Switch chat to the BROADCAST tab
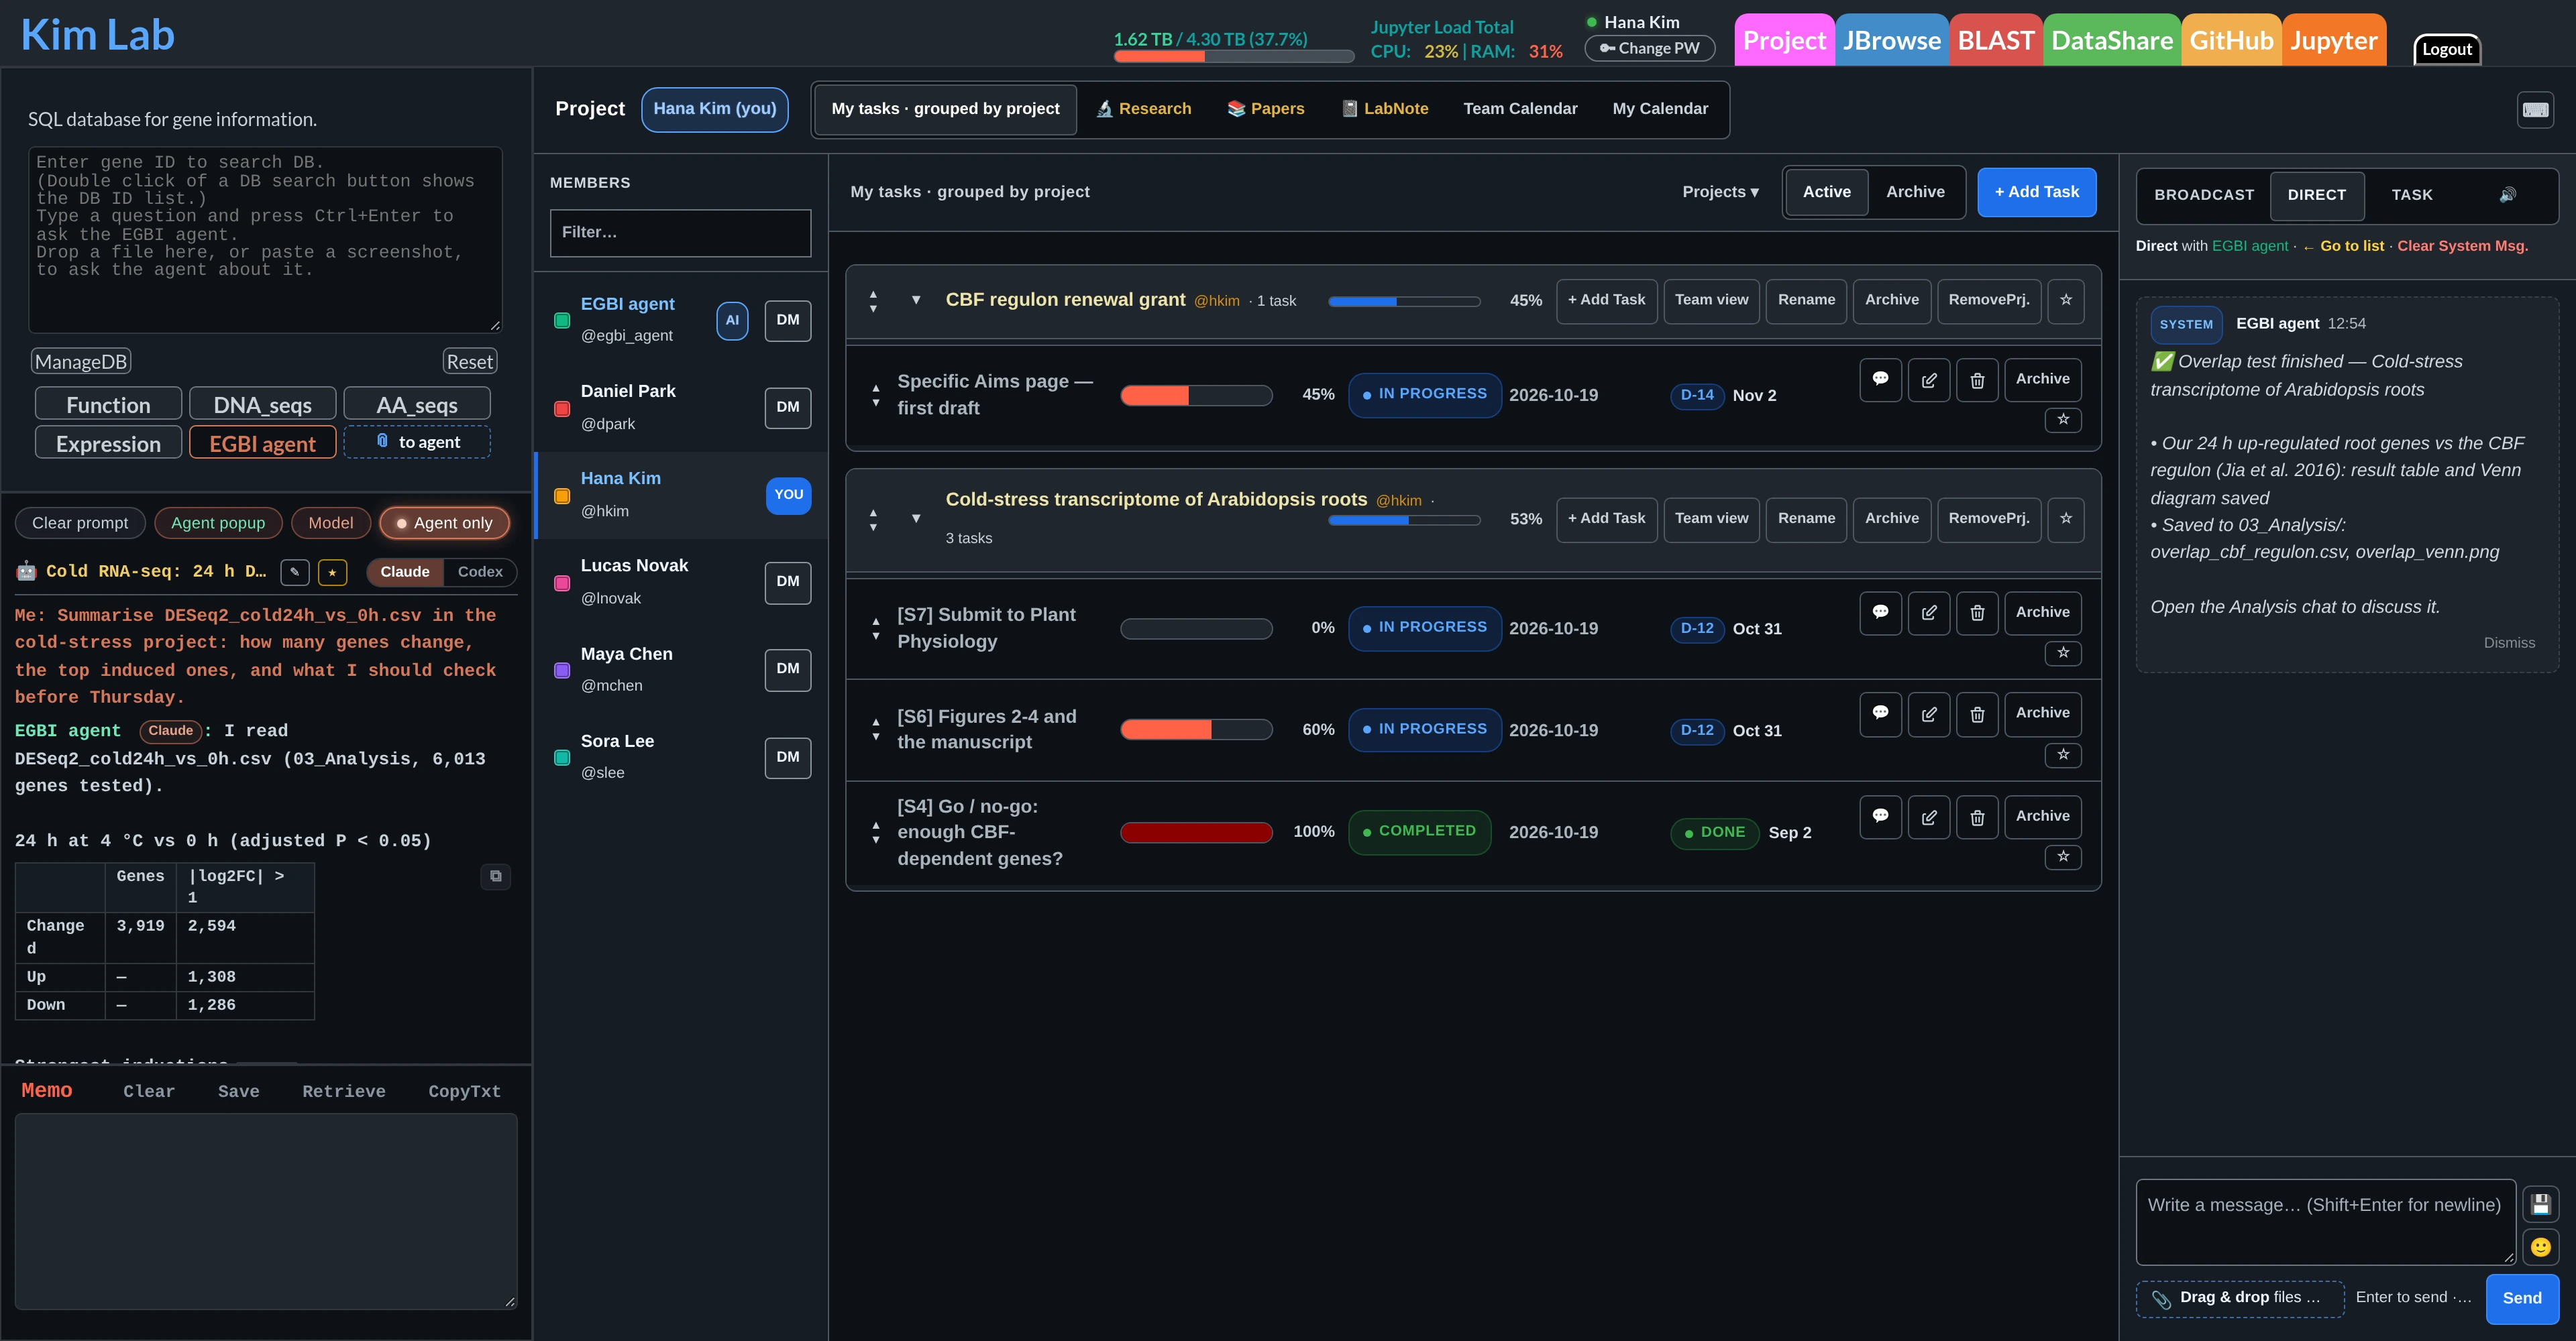 [2204, 195]
